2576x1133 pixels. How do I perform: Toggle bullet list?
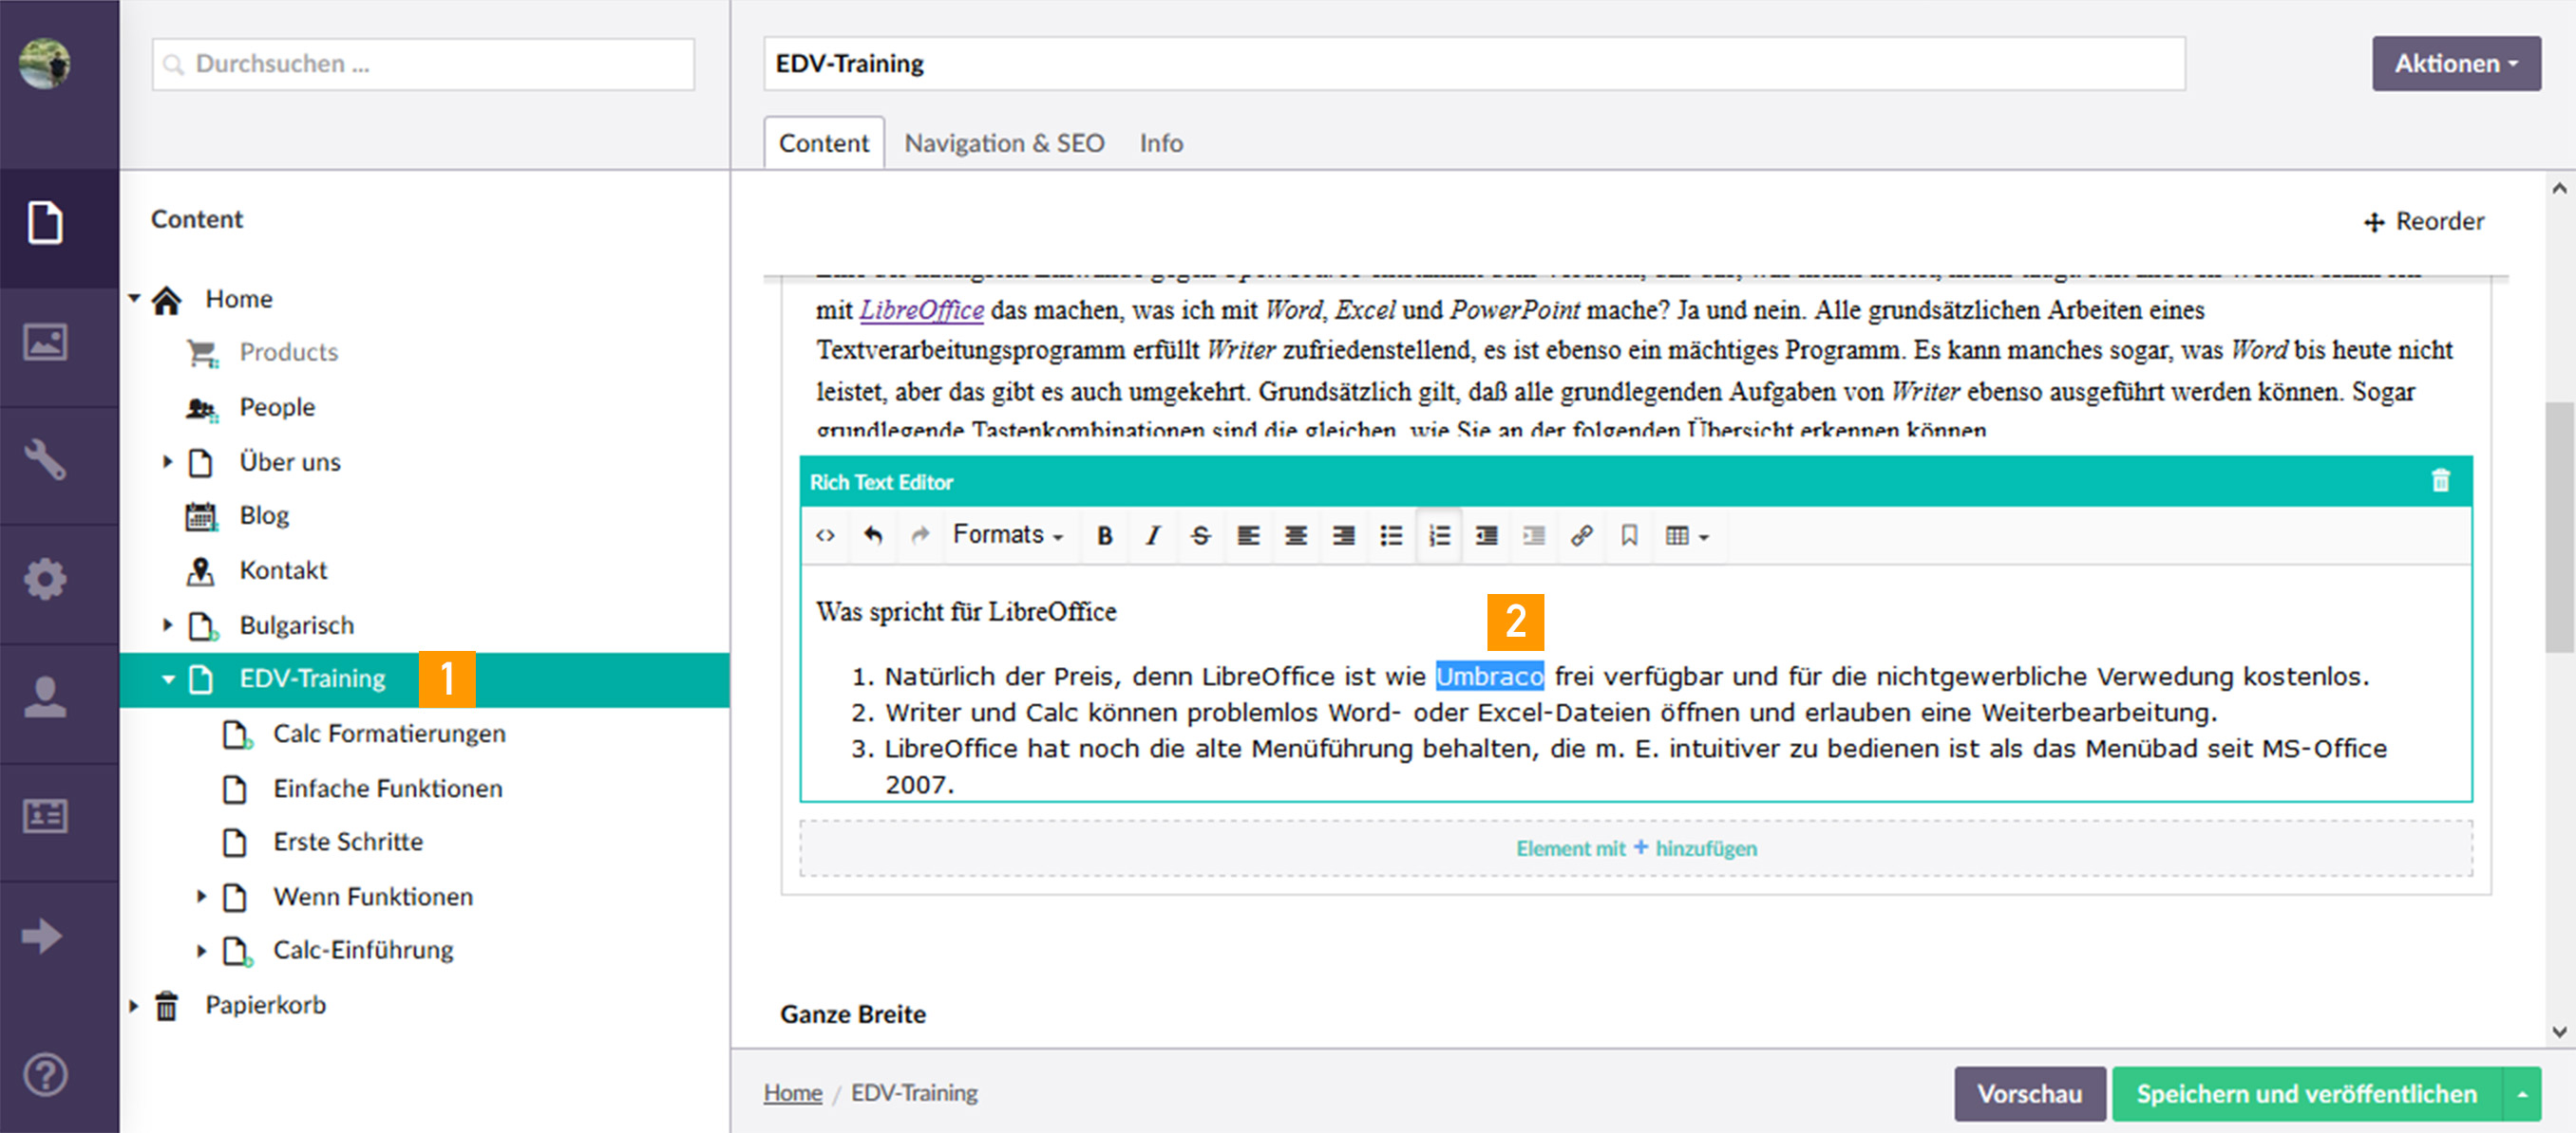coord(1392,535)
